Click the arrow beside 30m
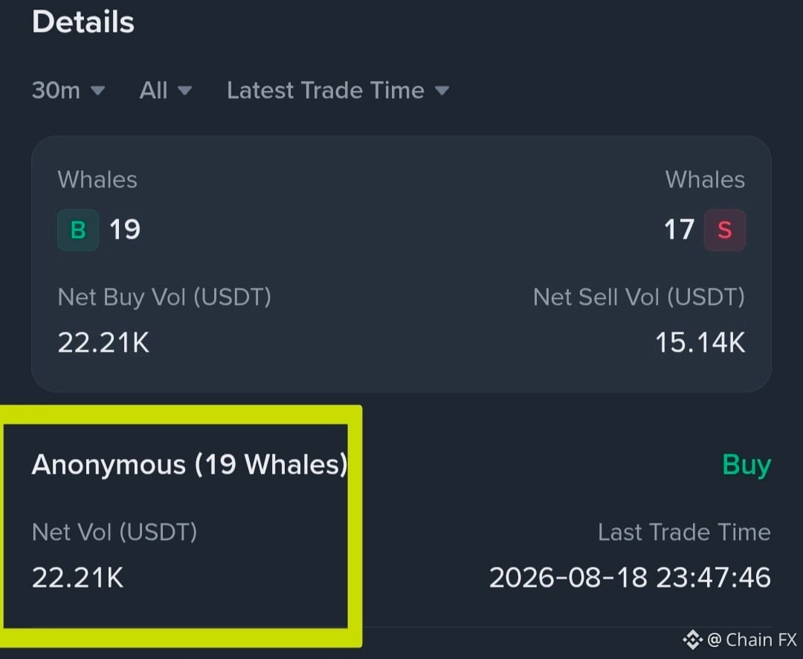 click(97, 91)
